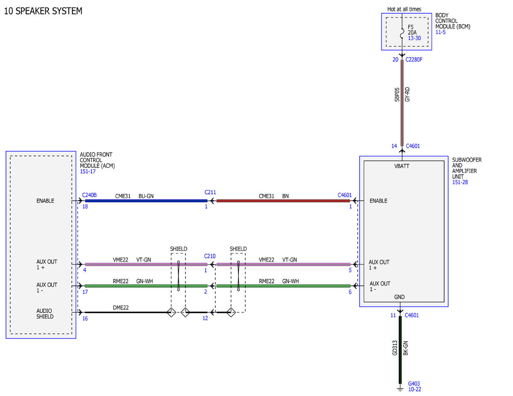Open page reference 11-5 under Body Control Module
Image resolution: width=513 pixels, height=396 pixels.
click(x=440, y=32)
